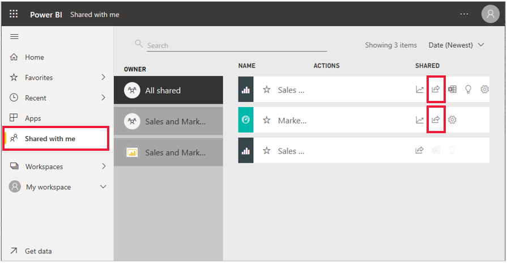Filter by Sales and Mark... owner with yellow chart icon

(x=168, y=152)
